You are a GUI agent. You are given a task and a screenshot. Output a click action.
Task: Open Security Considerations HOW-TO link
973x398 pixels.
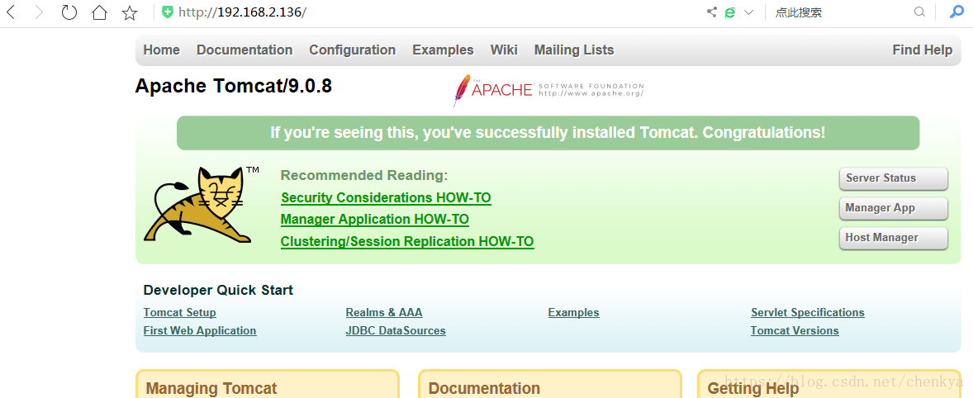(386, 198)
